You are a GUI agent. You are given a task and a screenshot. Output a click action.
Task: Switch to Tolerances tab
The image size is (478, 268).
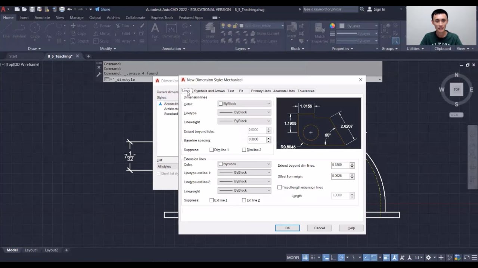coord(306,91)
